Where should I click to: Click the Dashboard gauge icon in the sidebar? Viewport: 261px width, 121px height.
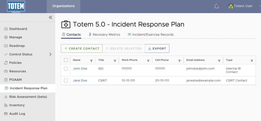click(6, 29)
